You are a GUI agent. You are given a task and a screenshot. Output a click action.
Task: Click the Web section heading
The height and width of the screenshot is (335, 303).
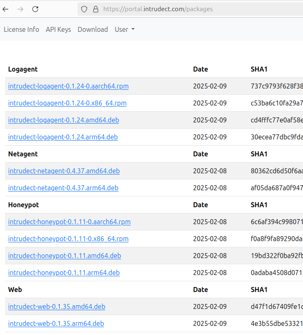click(15, 290)
